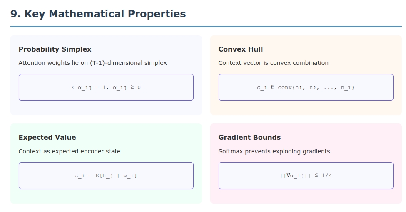Click the '(T-1)-dimensional' phrase in simplex description
406x212 pixels.
pyautogui.click(x=116, y=63)
